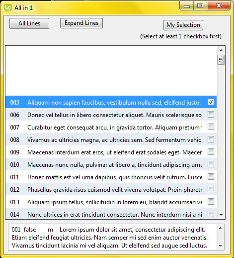Click the line number 010
234x258 pixels.
click(x=15, y=165)
